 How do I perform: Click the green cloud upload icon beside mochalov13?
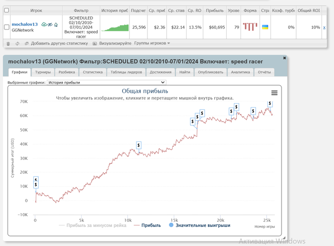click(44, 25)
